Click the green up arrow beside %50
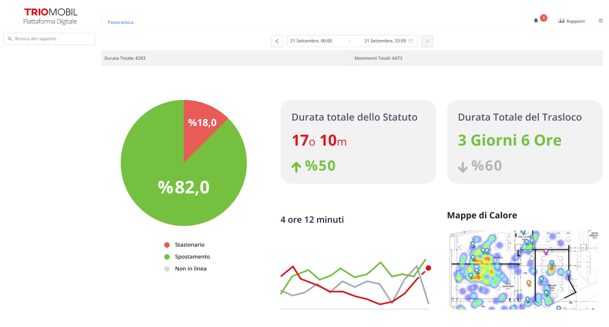 [x=296, y=167]
